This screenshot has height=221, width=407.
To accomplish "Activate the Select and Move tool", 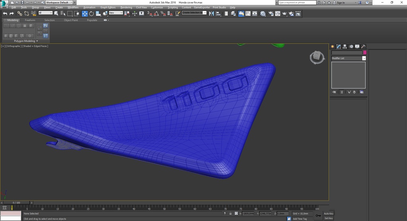I will pos(85,14).
